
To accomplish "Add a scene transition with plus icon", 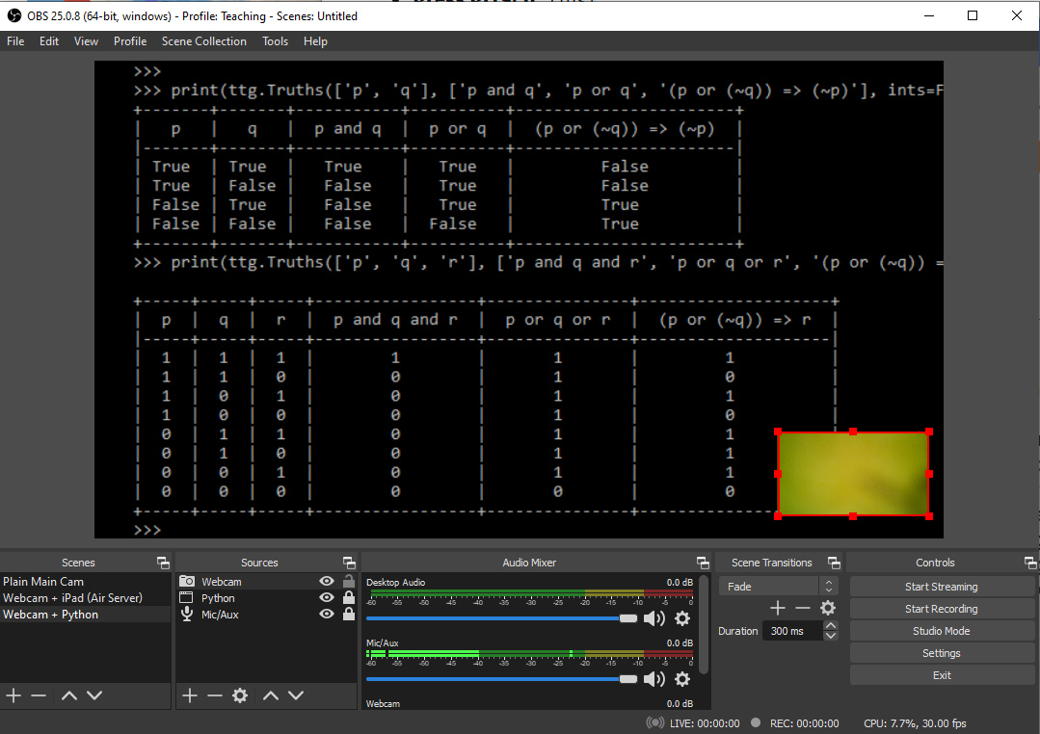I will click(x=777, y=608).
